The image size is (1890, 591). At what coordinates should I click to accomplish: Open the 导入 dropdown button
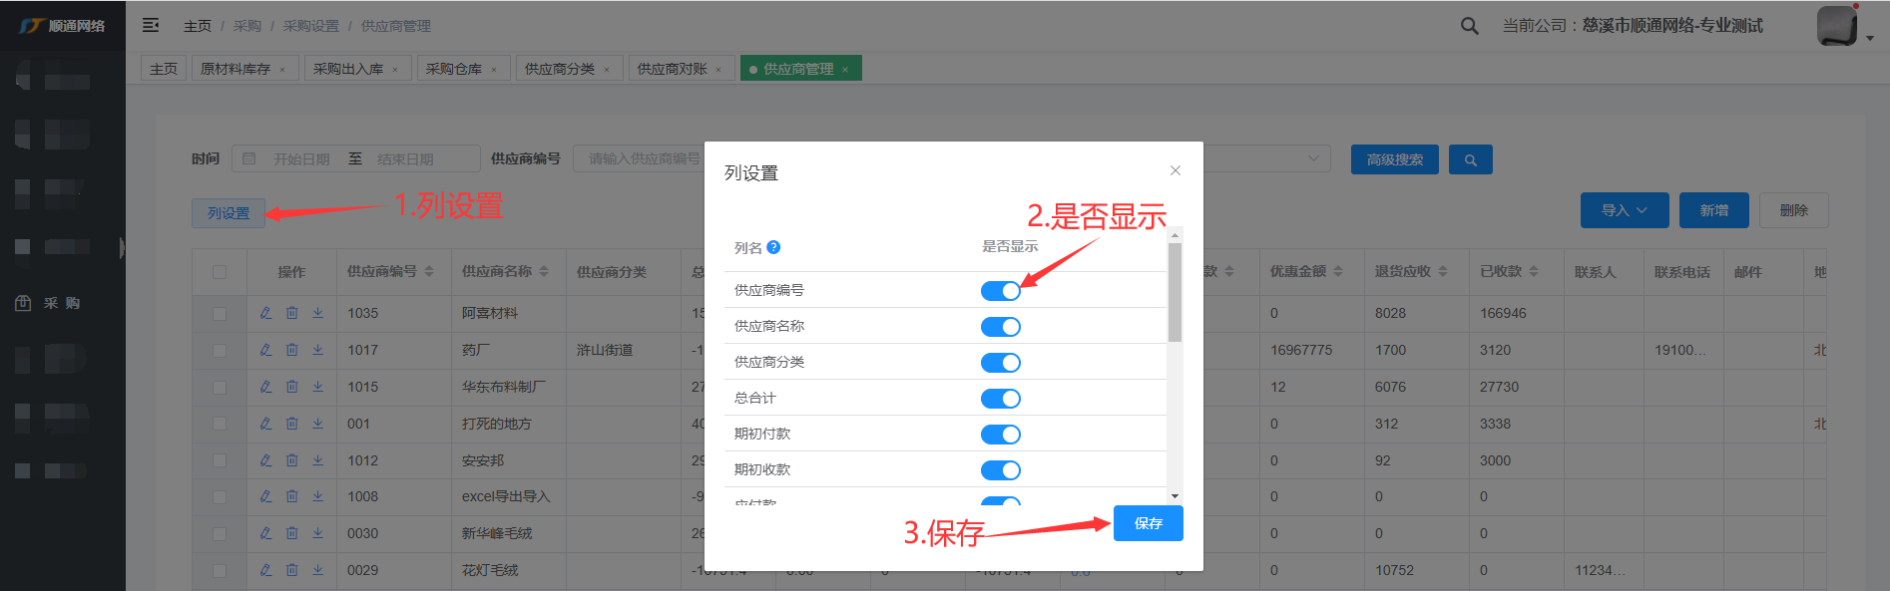coord(1624,210)
